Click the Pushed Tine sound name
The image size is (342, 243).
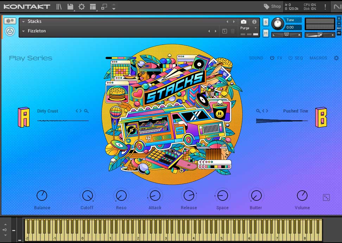click(x=296, y=111)
